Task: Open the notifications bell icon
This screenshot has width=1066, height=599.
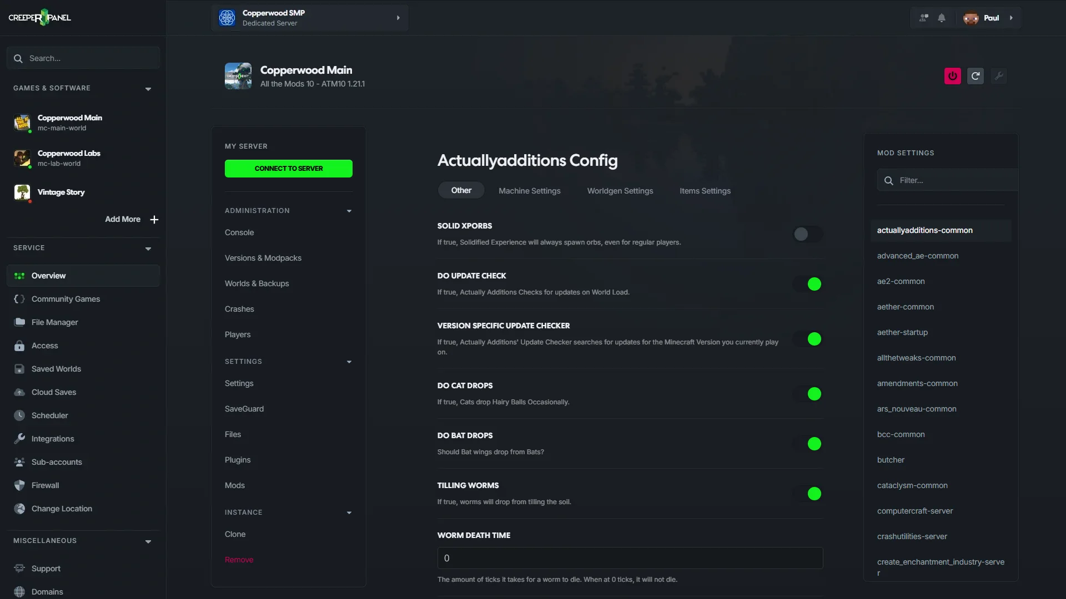Action: point(942,18)
